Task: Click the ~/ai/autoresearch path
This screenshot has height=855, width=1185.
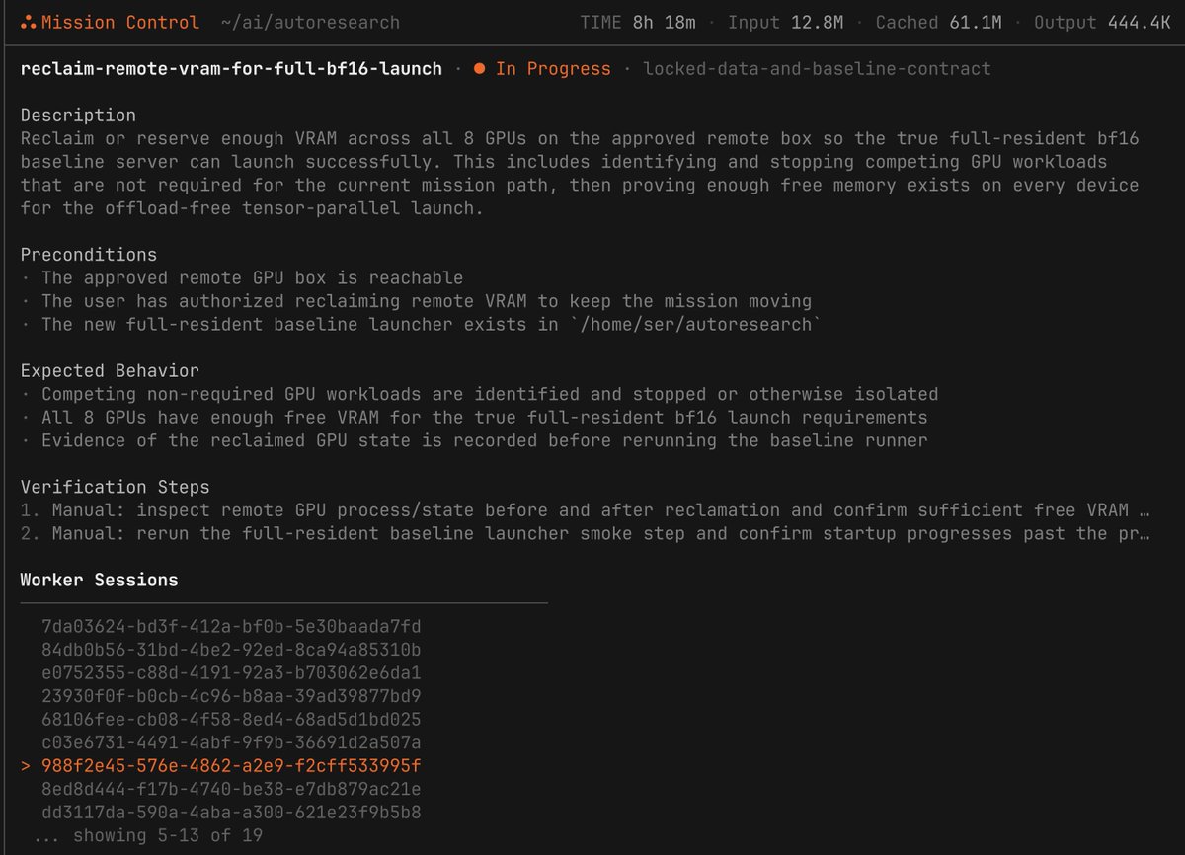Action: click(310, 22)
